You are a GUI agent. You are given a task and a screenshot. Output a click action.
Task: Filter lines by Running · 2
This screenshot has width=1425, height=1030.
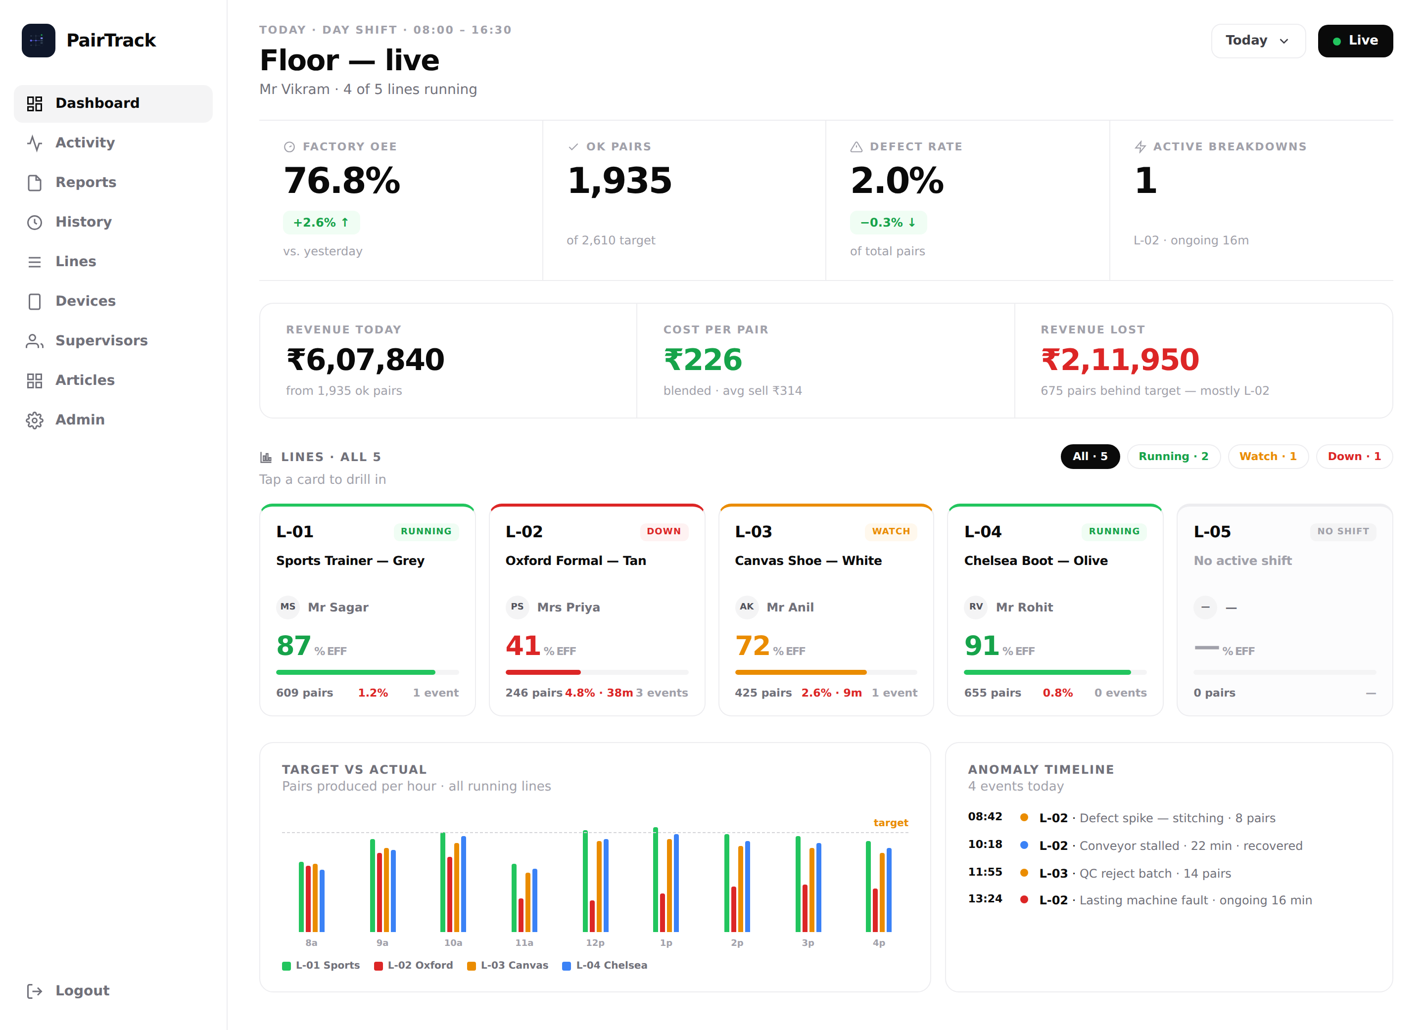pyautogui.click(x=1173, y=457)
